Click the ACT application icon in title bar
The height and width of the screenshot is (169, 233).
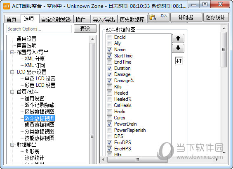7,6
